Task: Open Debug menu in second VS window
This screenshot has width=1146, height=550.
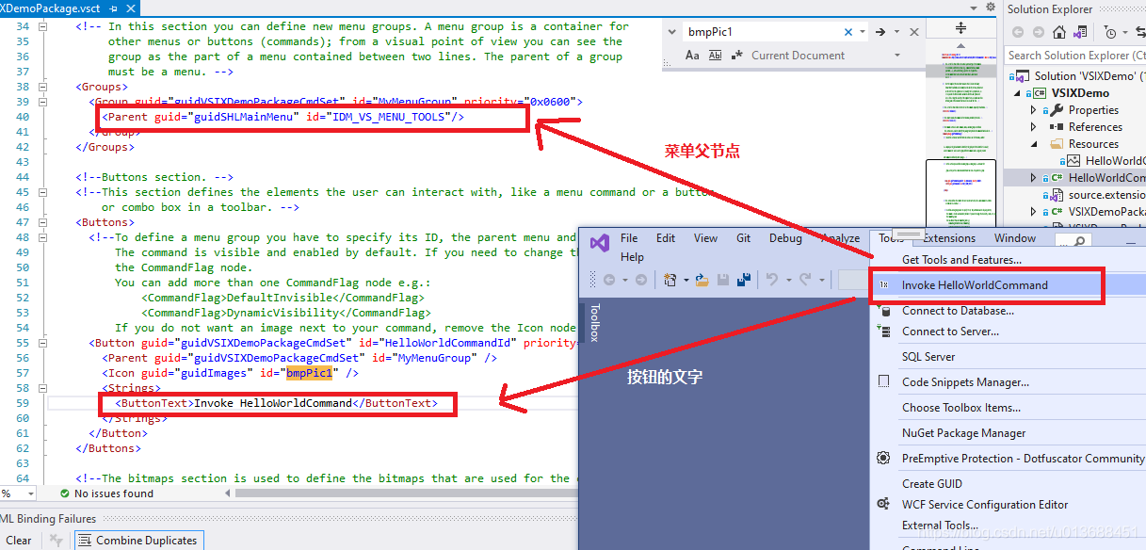Action: coord(785,238)
